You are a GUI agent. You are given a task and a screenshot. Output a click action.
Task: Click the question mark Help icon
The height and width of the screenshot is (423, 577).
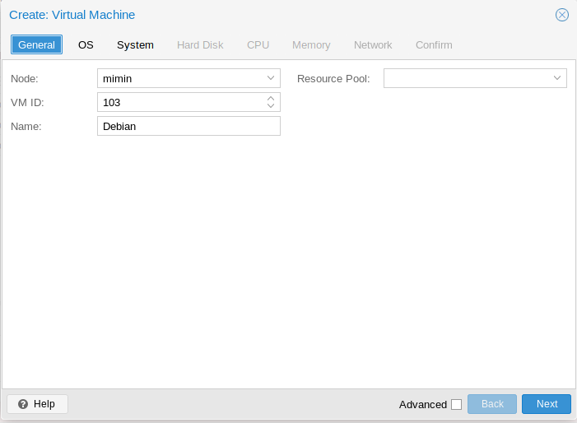click(x=23, y=404)
